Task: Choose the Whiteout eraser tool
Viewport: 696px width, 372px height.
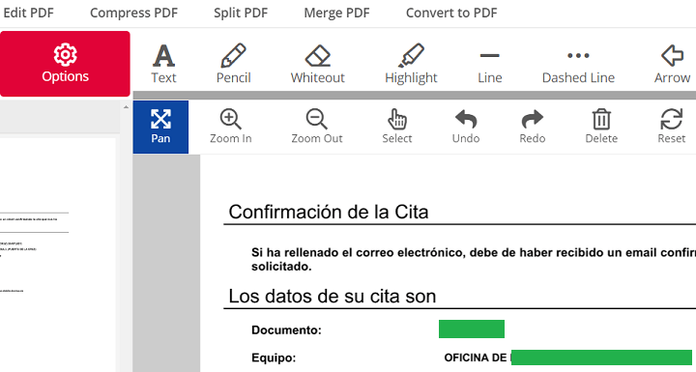Action: (318, 64)
